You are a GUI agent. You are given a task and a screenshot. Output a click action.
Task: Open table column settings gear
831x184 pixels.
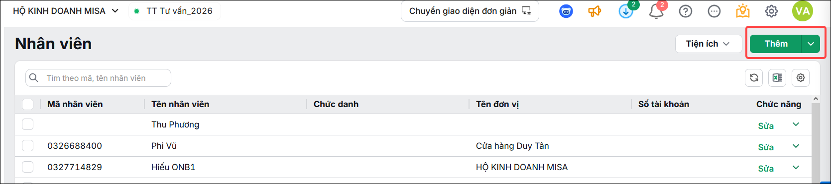[801, 78]
